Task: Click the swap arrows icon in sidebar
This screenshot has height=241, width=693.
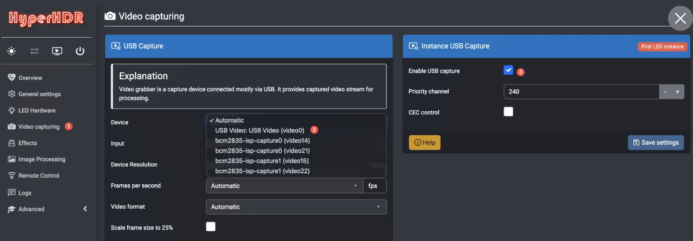Action: coord(34,51)
